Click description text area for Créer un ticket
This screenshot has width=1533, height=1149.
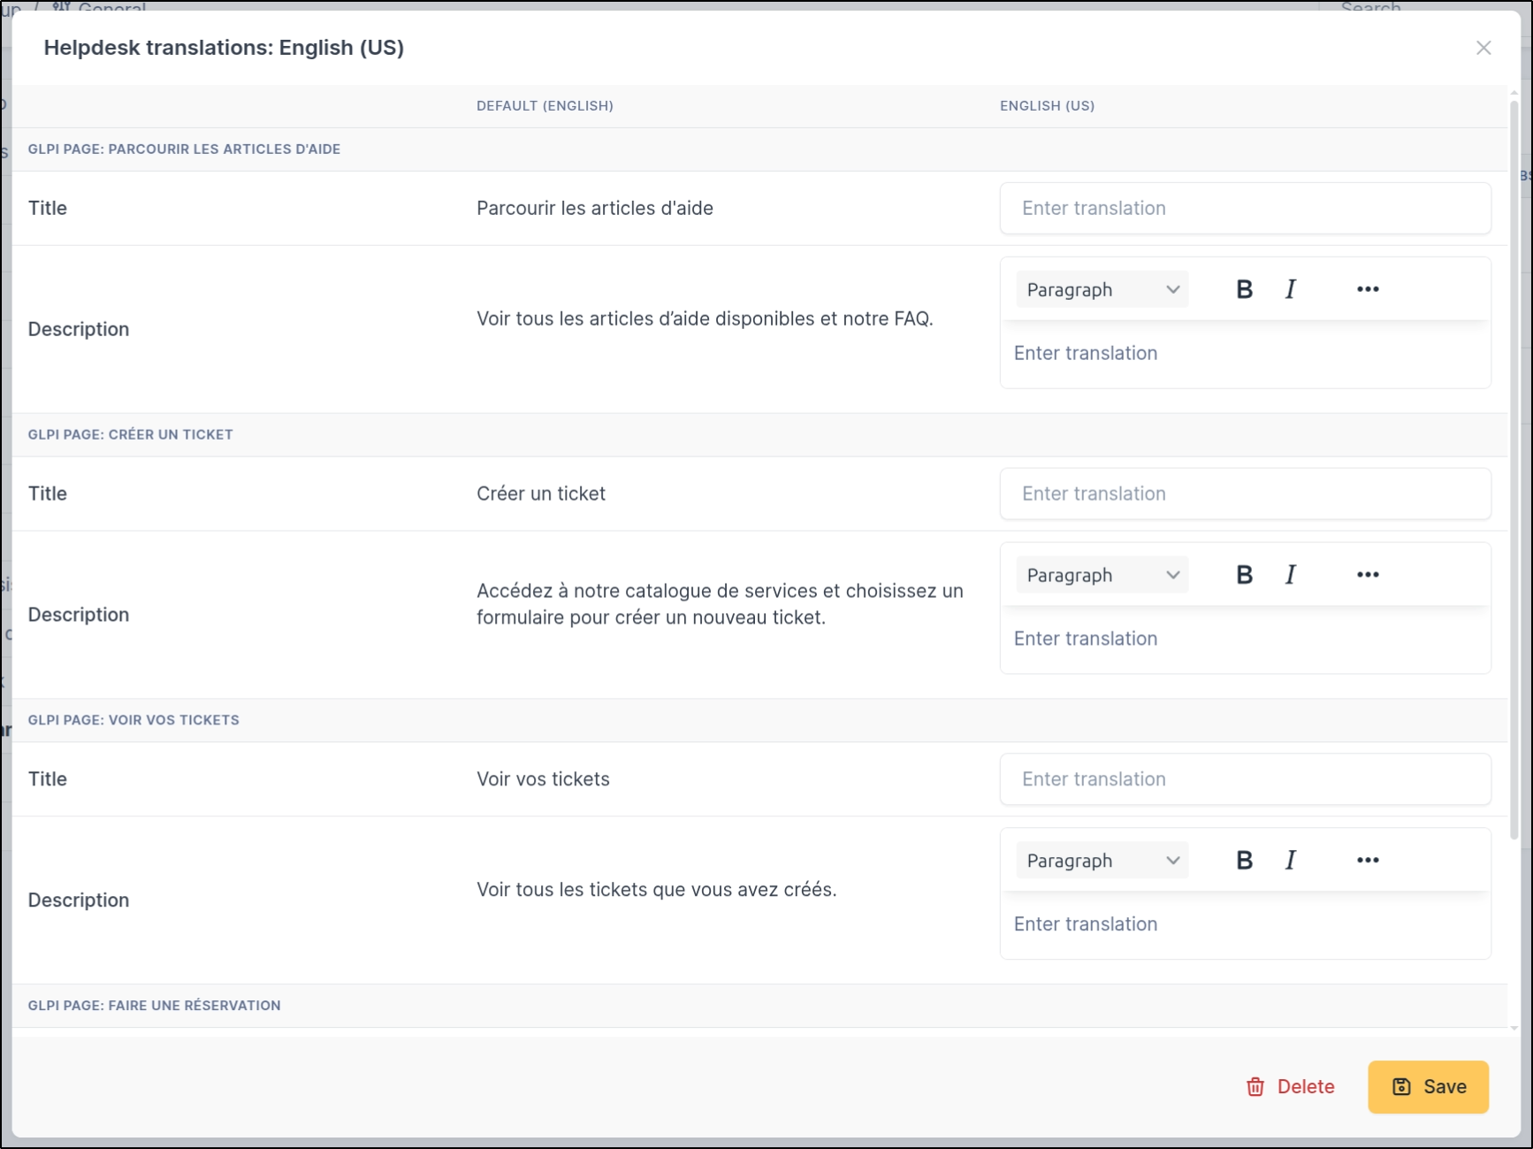point(1244,640)
